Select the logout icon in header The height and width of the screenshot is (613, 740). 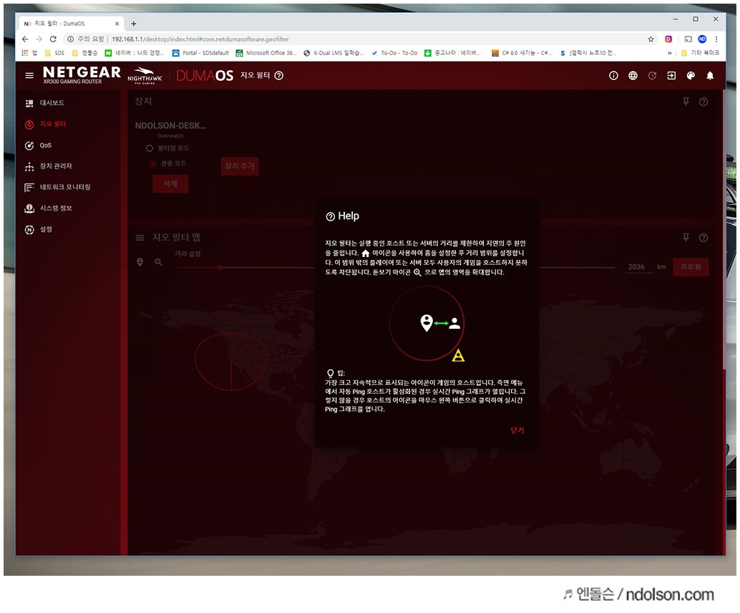tap(671, 76)
